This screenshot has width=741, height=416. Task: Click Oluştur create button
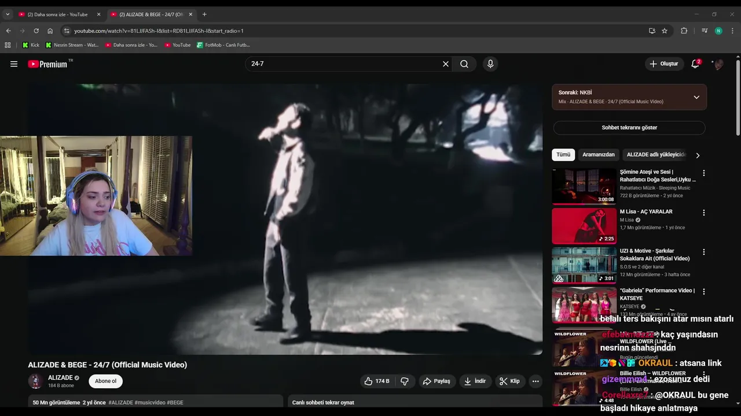coord(664,64)
